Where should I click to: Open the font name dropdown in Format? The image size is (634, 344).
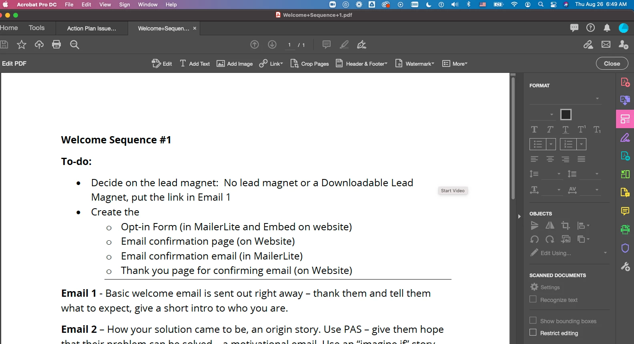pos(565,99)
